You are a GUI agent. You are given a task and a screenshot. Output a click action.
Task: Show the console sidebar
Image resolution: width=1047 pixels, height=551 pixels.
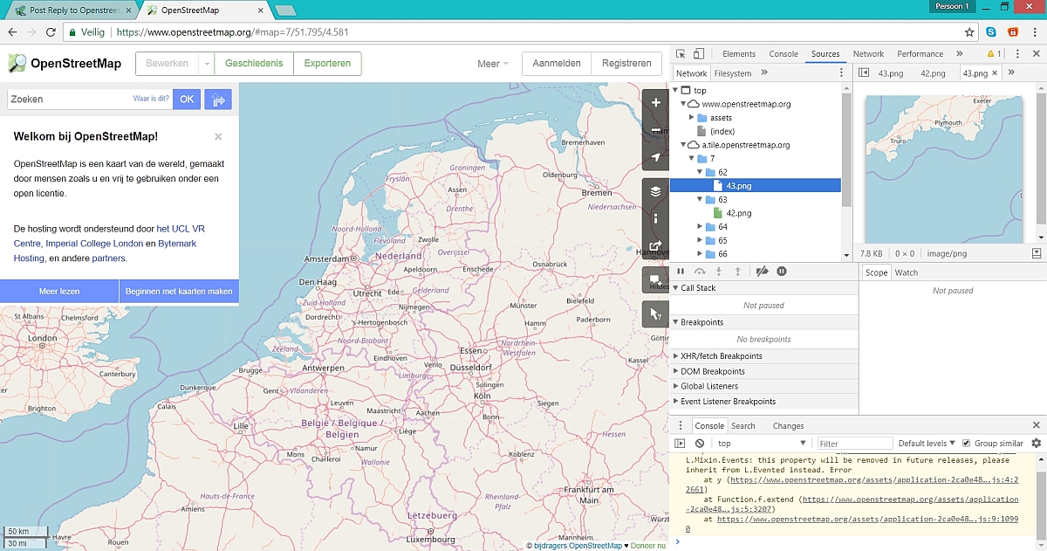coord(681,444)
